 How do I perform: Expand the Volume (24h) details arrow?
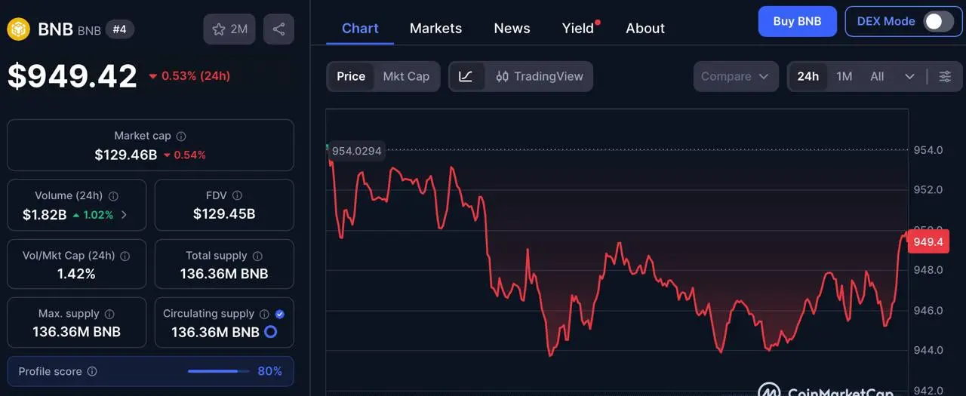click(x=124, y=215)
